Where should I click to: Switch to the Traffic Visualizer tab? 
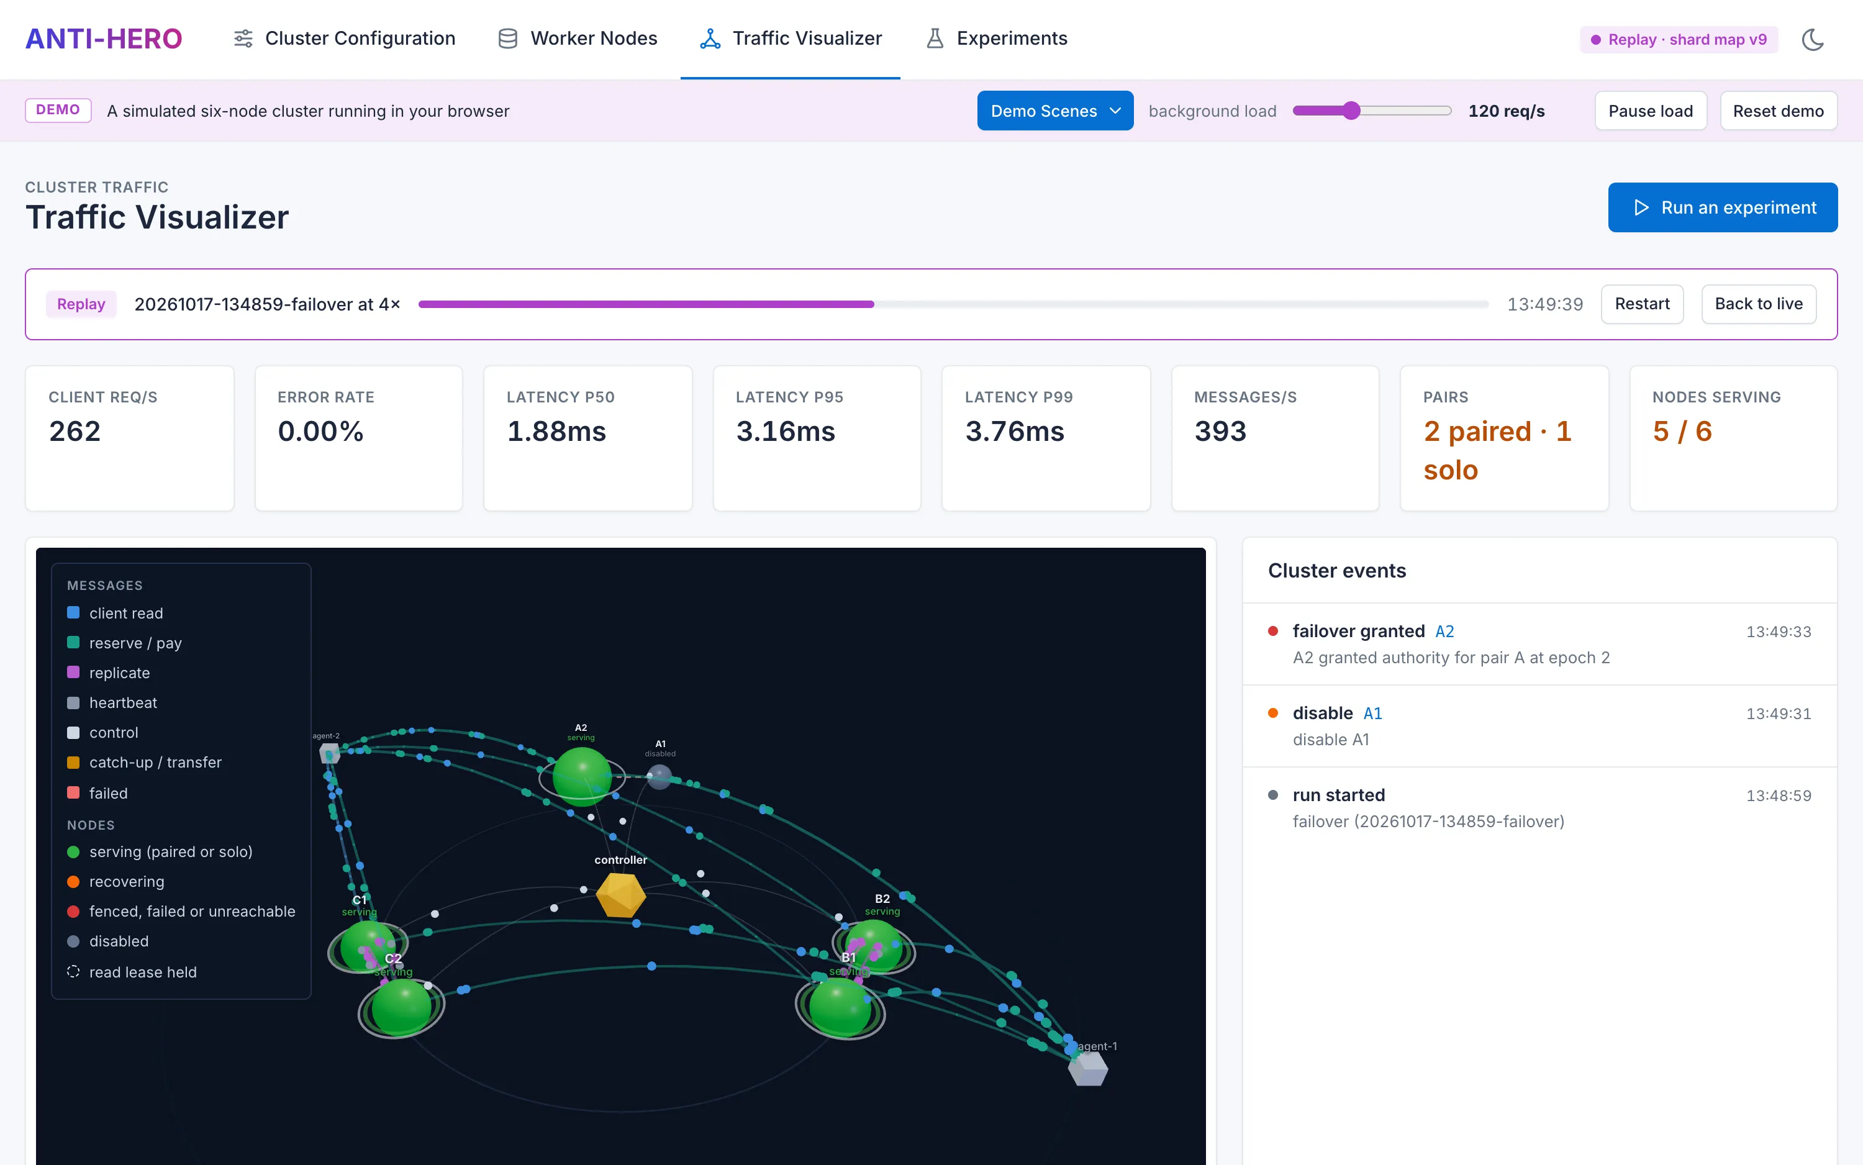791,39
